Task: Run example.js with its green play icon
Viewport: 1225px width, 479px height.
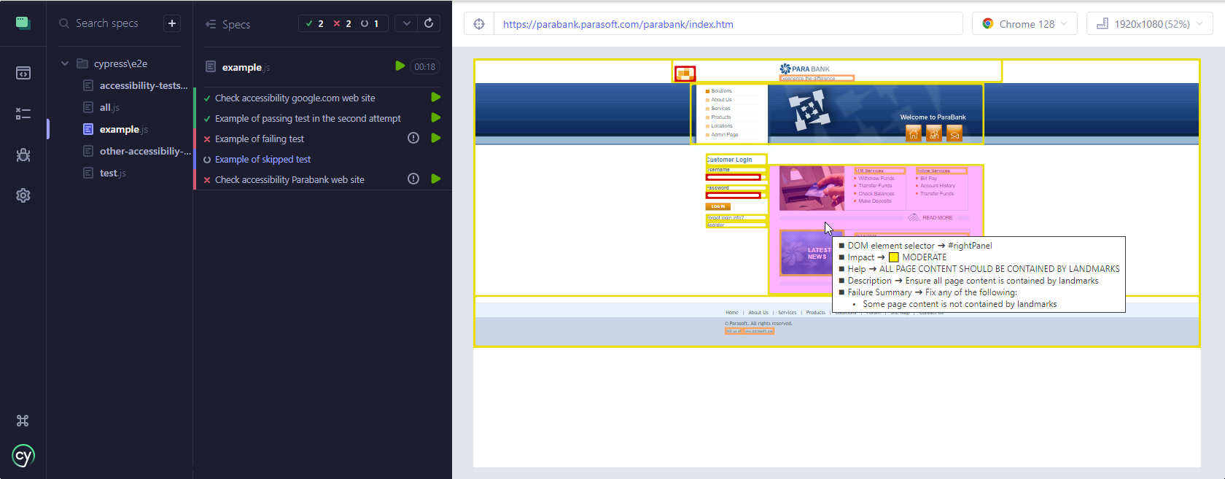Action: click(400, 66)
